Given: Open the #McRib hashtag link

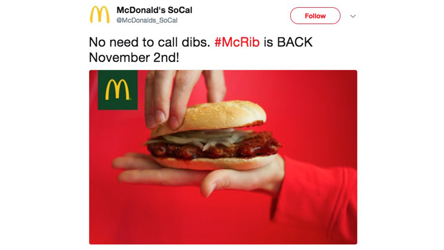Looking at the screenshot, I should 237,42.
